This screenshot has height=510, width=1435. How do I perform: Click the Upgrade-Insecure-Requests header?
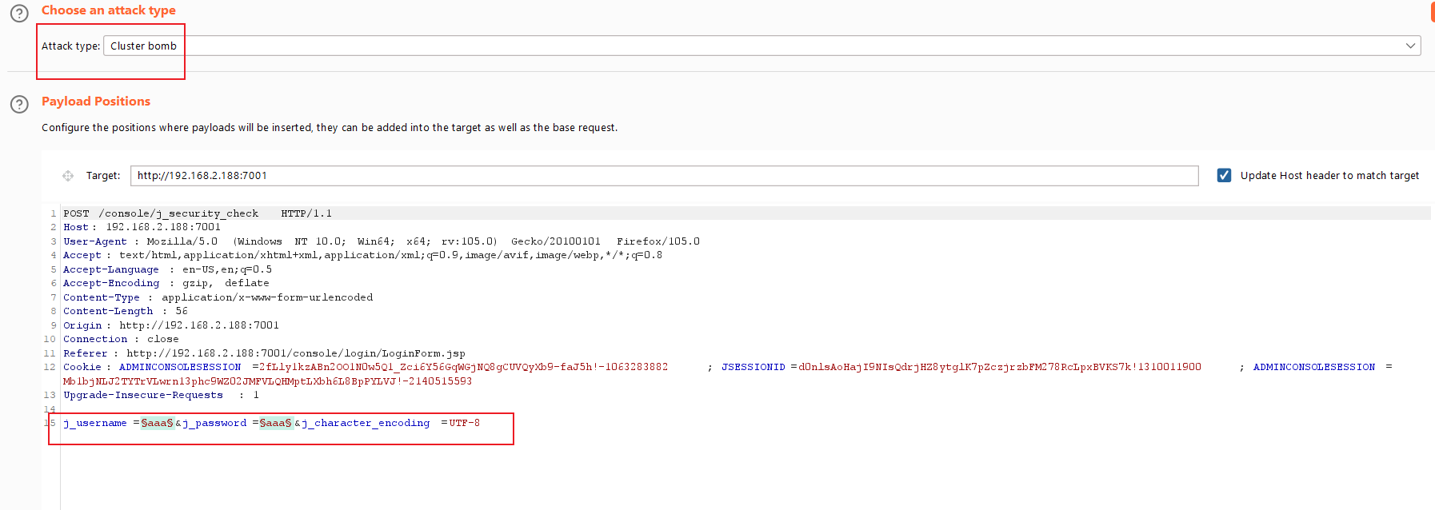pyautogui.click(x=143, y=395)
